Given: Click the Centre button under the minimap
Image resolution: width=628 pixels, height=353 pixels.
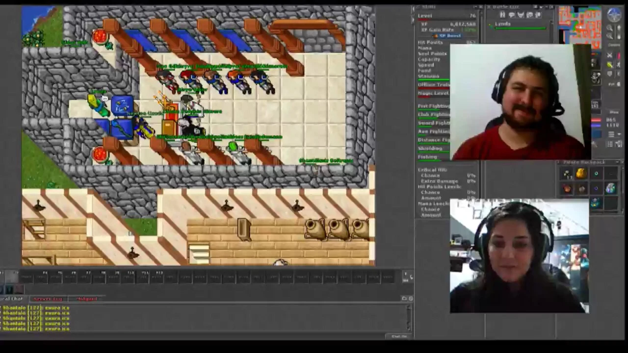Looking at the screenshot, I should click(614, 45).
